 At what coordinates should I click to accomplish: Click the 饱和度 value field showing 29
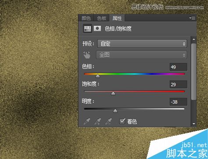[178, 84]
